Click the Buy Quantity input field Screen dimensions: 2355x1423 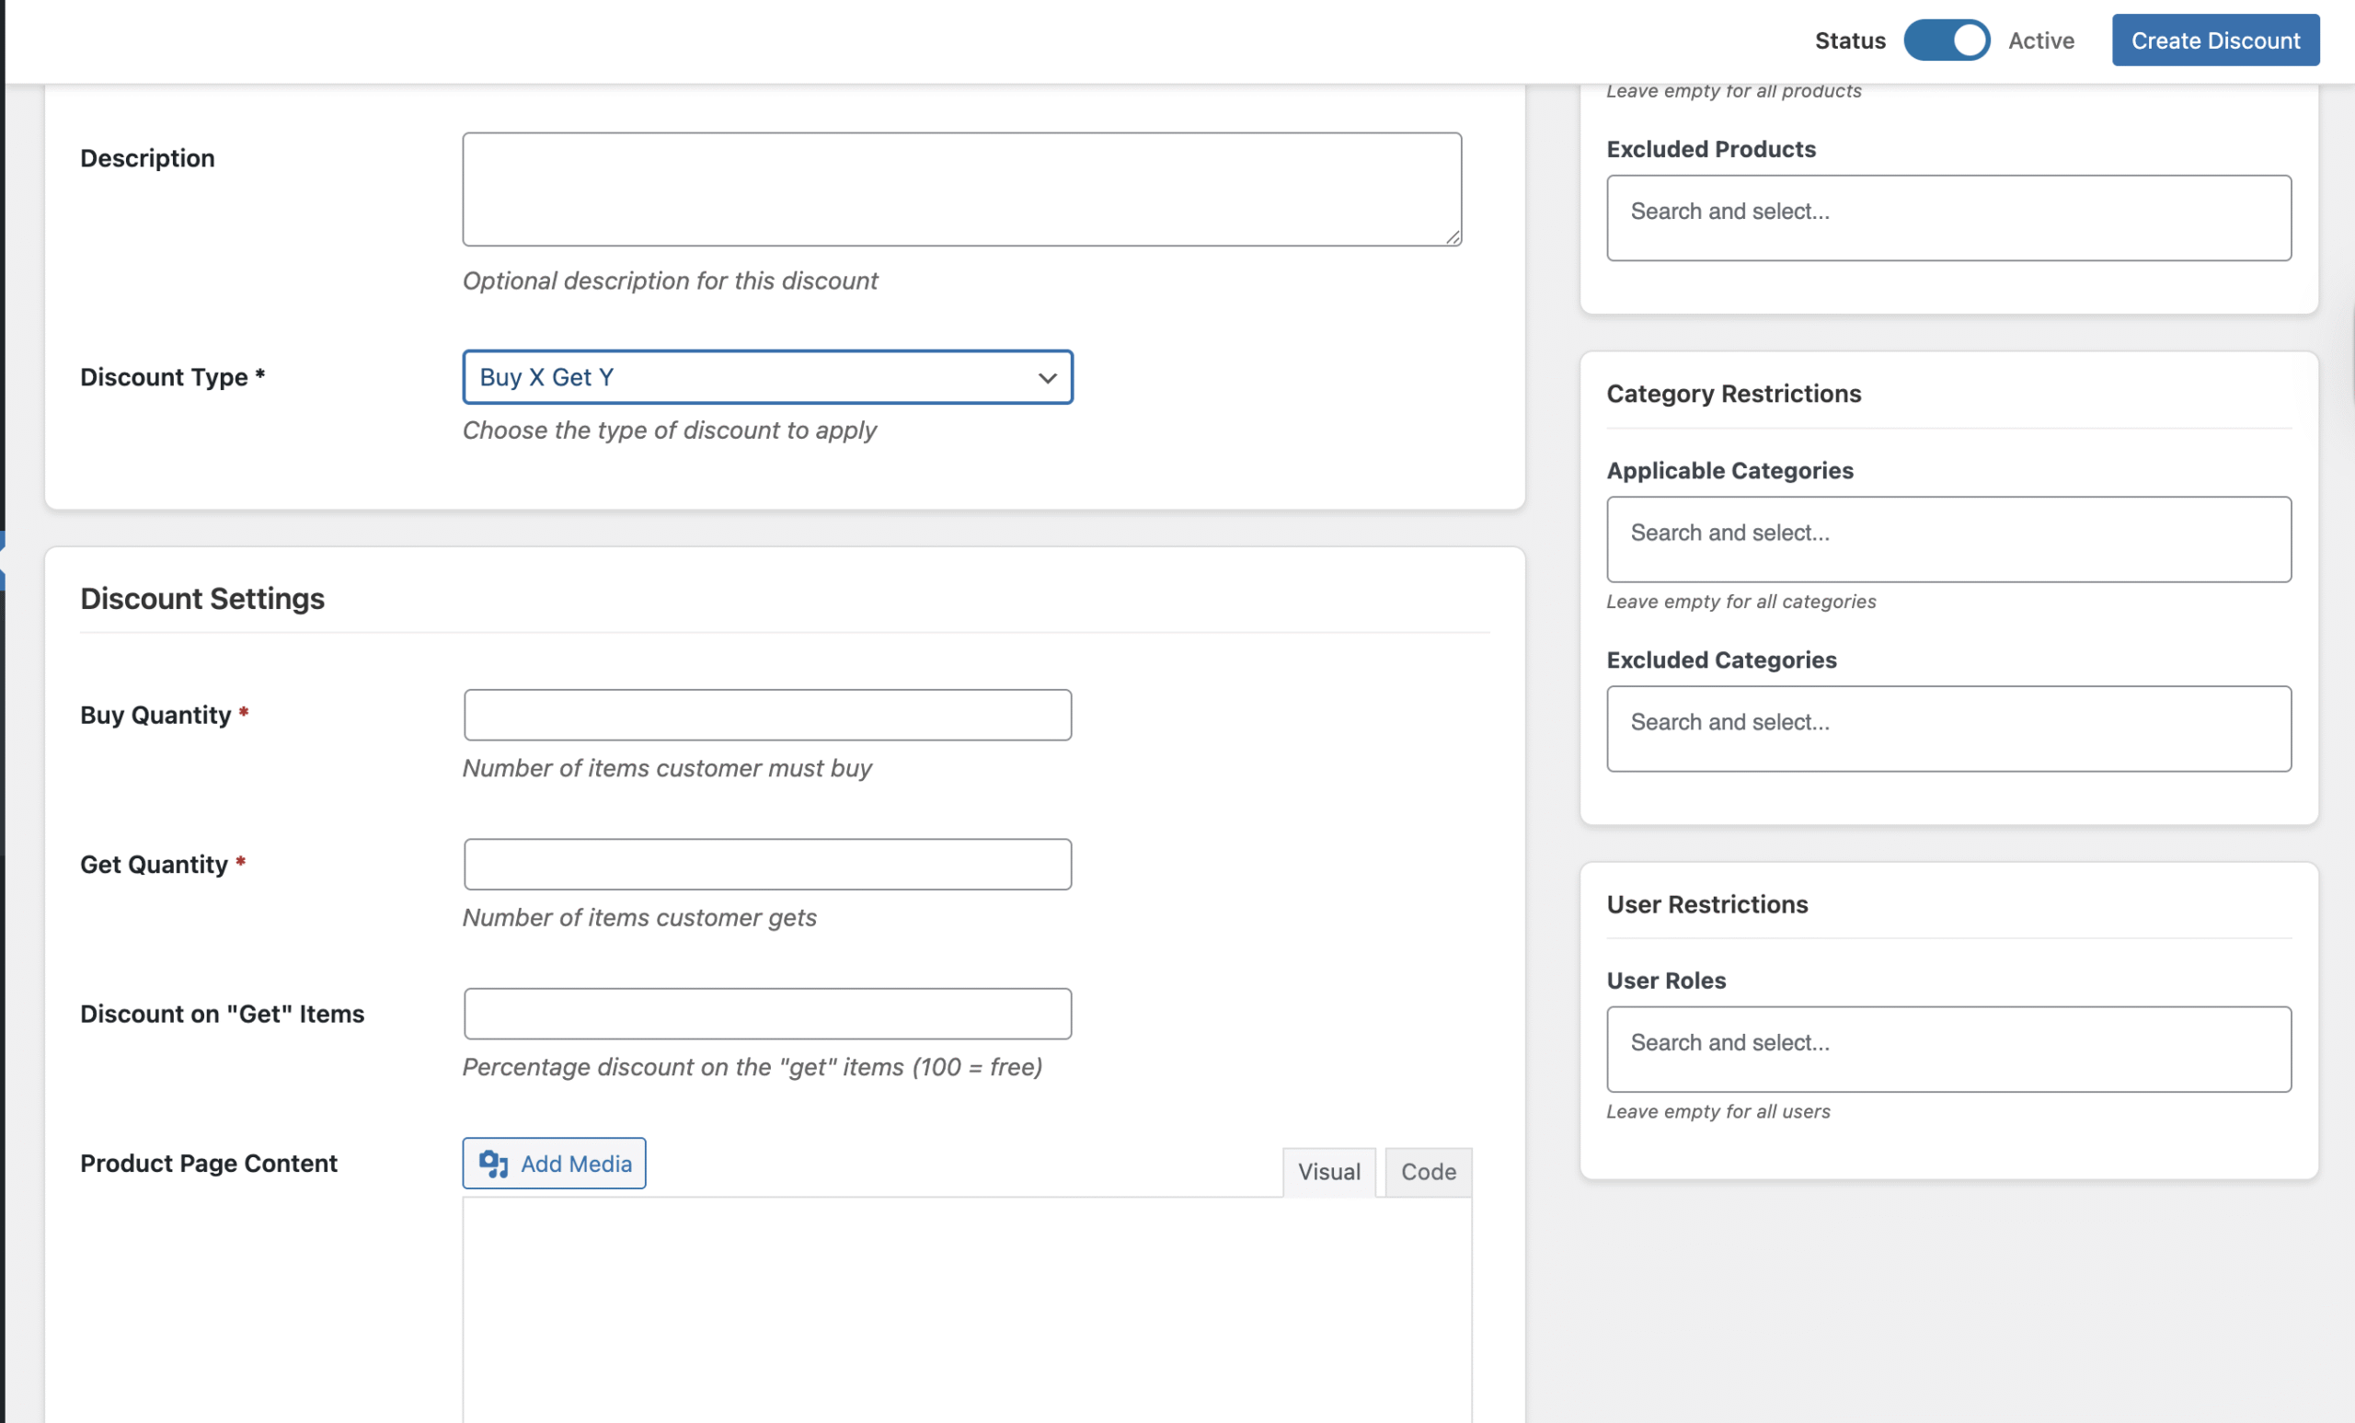[766, 715]
